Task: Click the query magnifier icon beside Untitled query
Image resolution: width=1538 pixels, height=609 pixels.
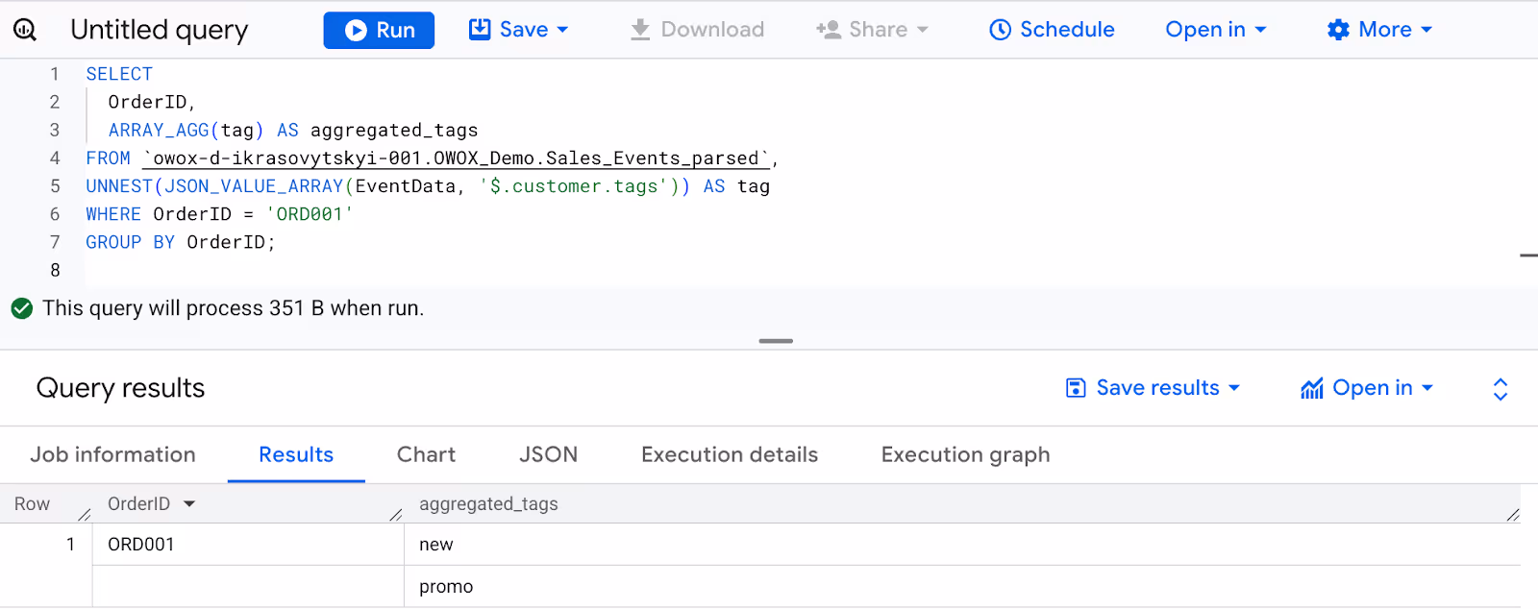Action: 25,30
